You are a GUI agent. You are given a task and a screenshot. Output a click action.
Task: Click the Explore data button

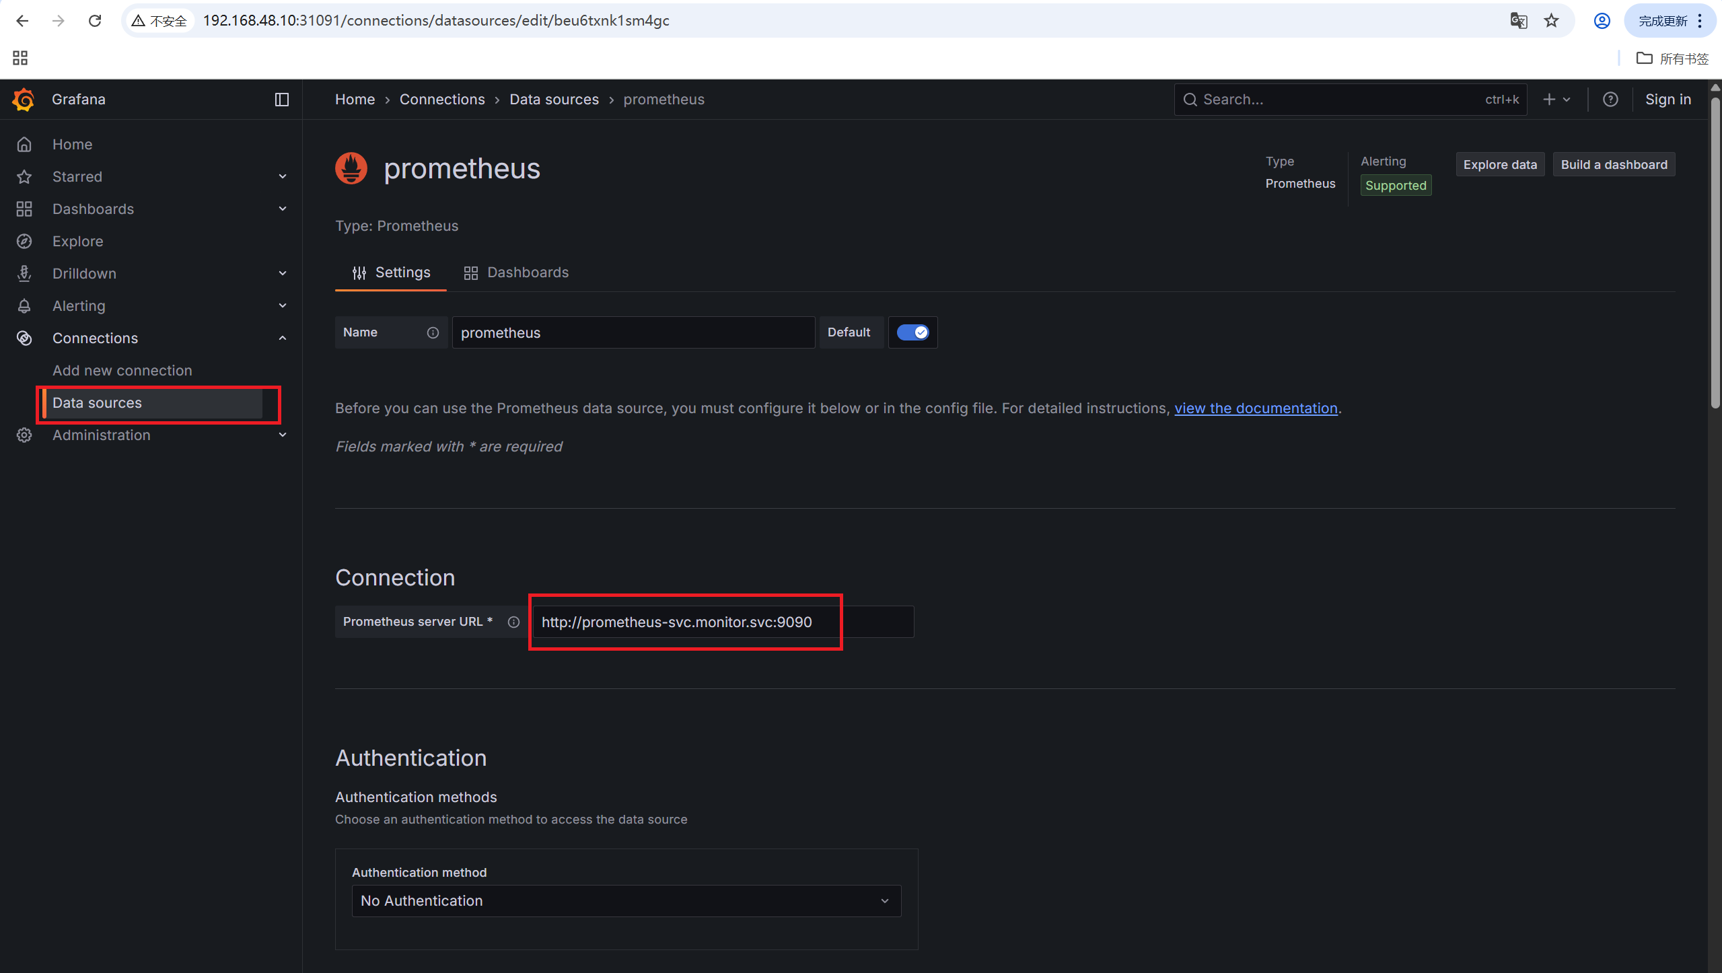click(x=1499, y=165)
